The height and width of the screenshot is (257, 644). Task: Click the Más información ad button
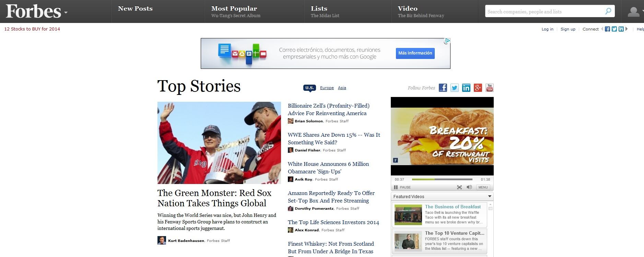click(415, 53)
